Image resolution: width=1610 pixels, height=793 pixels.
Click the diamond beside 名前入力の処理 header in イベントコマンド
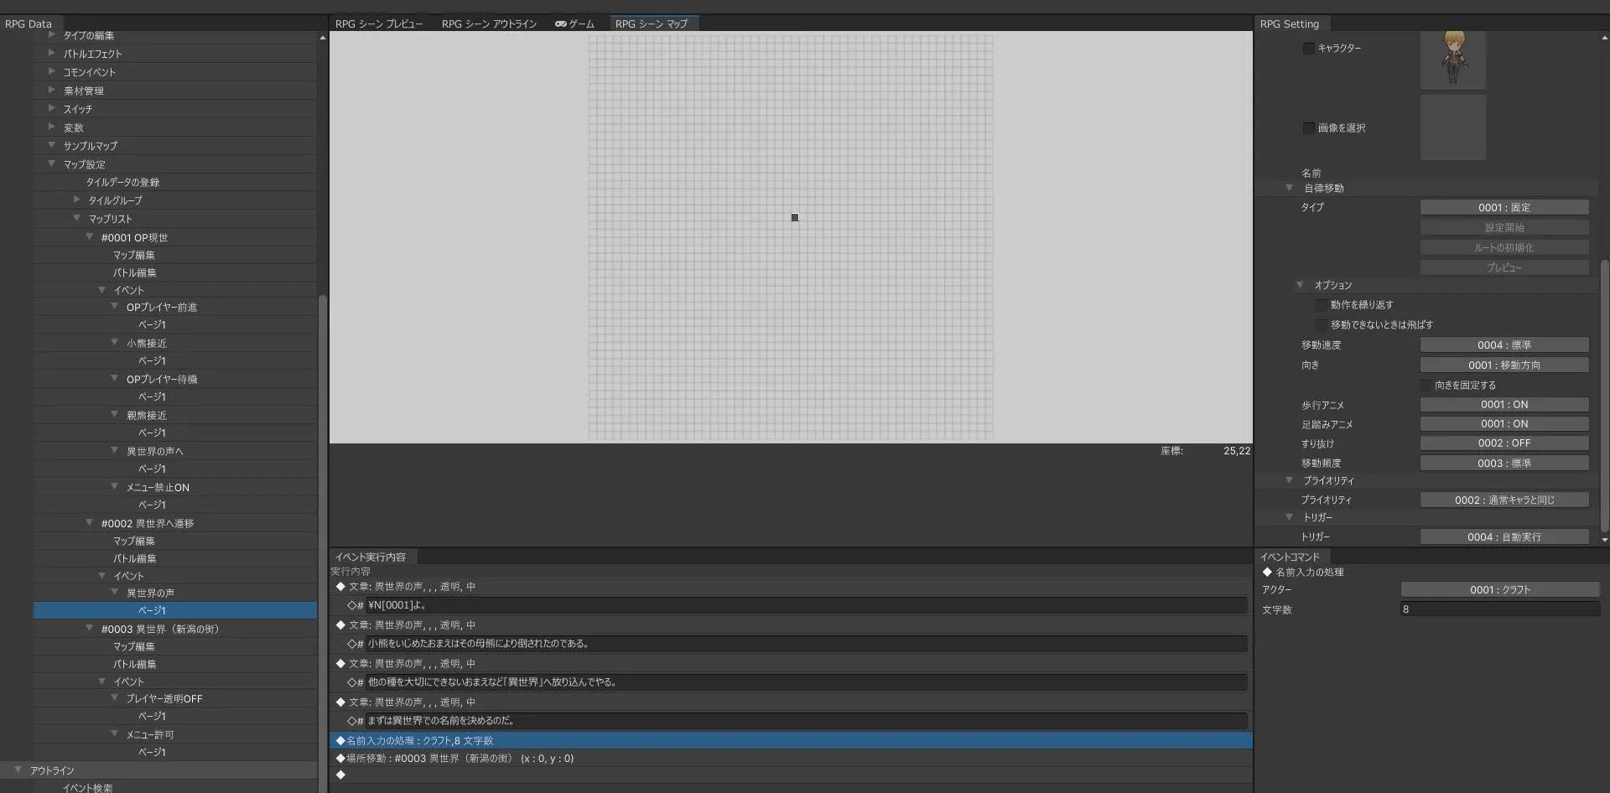[1267, 573]
